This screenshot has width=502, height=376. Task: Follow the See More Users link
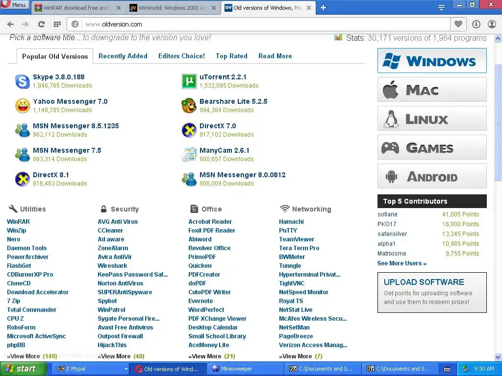[x=402, y=263]
